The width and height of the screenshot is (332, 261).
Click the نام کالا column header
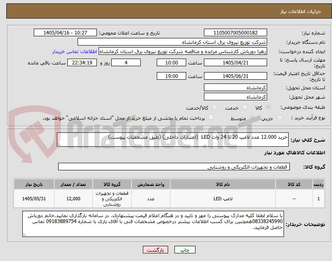coord(223,184)
